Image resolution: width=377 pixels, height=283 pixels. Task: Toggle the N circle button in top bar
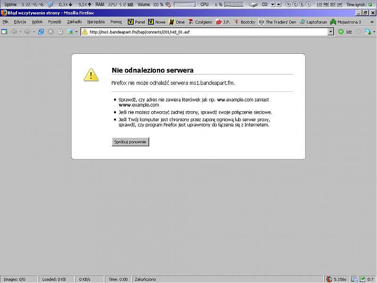point(288,4)
